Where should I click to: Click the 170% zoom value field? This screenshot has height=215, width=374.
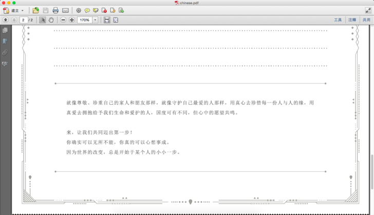[85, 20]
